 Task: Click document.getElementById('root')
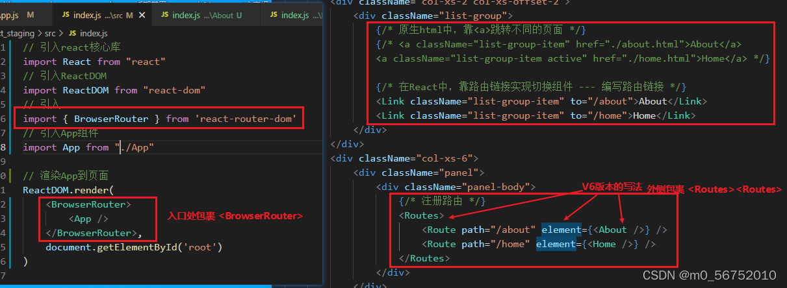tap(134, 247)
